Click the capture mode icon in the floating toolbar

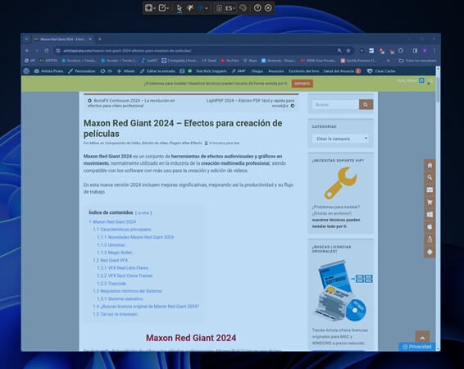[x=148, y=8]
